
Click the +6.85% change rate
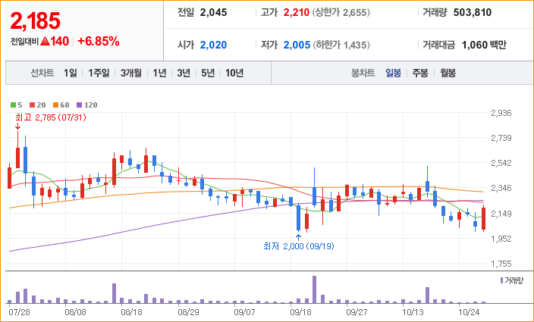(x=99, y=42)
